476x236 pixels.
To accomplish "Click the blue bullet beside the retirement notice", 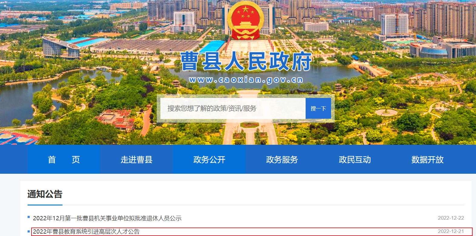I will [x=29, y=217].
